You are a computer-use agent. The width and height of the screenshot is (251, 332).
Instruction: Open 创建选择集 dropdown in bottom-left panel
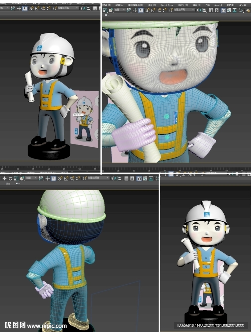[98, 178]
